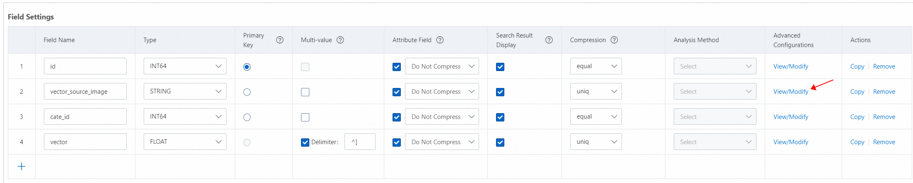Screen dimensions: 913x183
Task: Expand Do Not Compress dropdown for cate_id
Action: 442,117
